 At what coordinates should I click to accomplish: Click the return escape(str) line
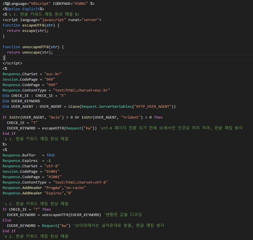[28, 31]
